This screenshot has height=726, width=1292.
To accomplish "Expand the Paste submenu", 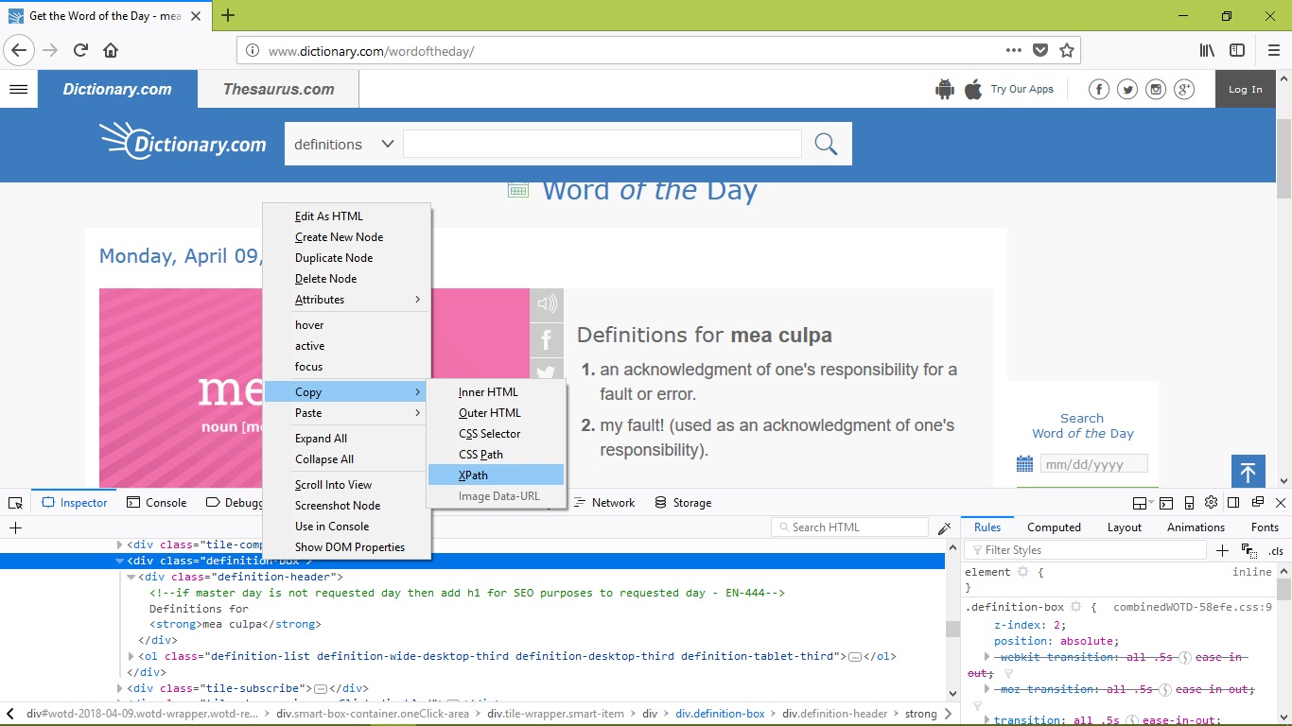I will (347, 413).
